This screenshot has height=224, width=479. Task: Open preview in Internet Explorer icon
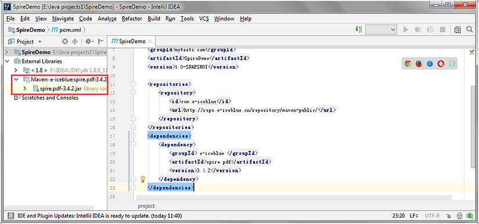point(452,64)
